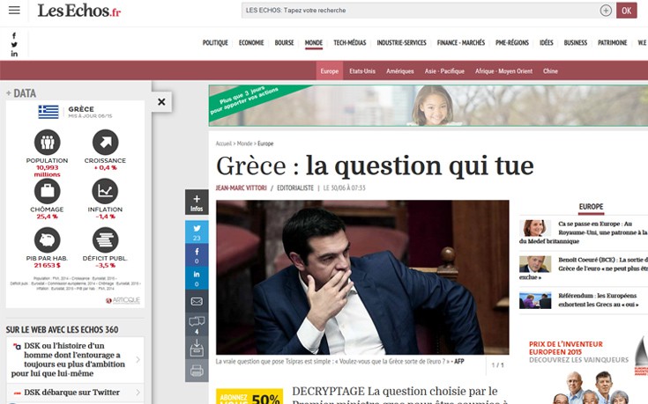
Task: Open Les Echos Twitter page in header
Action: (x=14, y=44)
